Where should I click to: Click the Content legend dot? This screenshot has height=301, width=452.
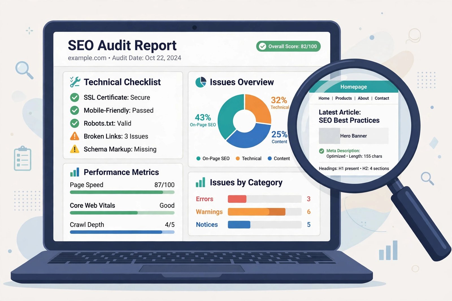270,159
